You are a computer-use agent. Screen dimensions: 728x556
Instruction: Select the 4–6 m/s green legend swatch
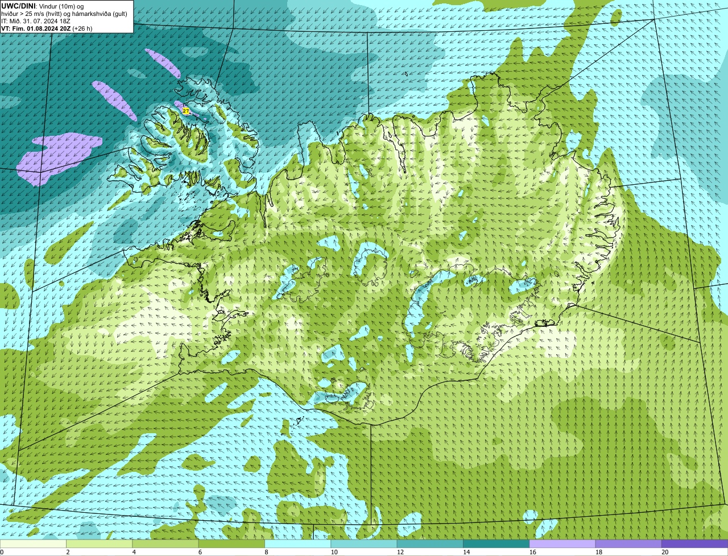pyautogui.click(x=166, y=543)
